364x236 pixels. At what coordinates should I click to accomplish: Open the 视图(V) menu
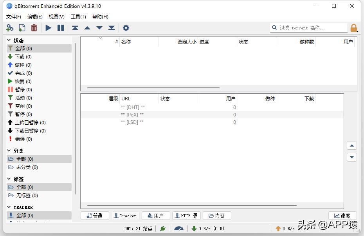56,17
